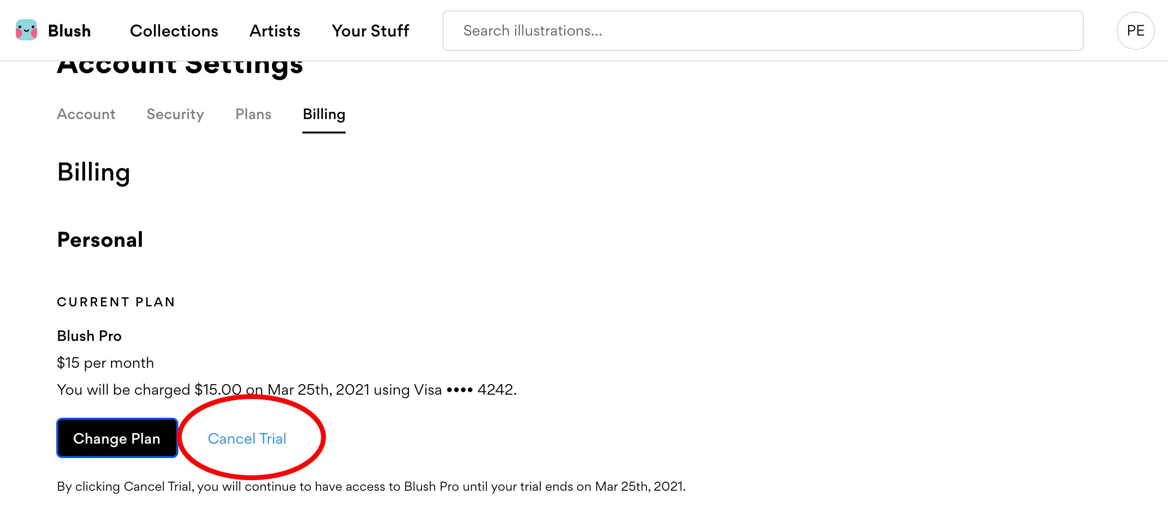Click the Visa 4242 charge notice line
The image size is (1168, 532).
[x=287, y=389]
